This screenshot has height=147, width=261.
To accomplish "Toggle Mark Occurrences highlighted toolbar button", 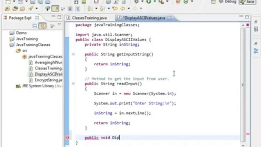I will point(55,9).
